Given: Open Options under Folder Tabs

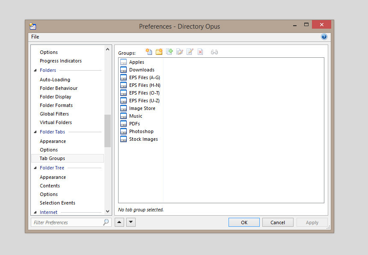Looking at the screenshot, I should [x=49, y=150].
